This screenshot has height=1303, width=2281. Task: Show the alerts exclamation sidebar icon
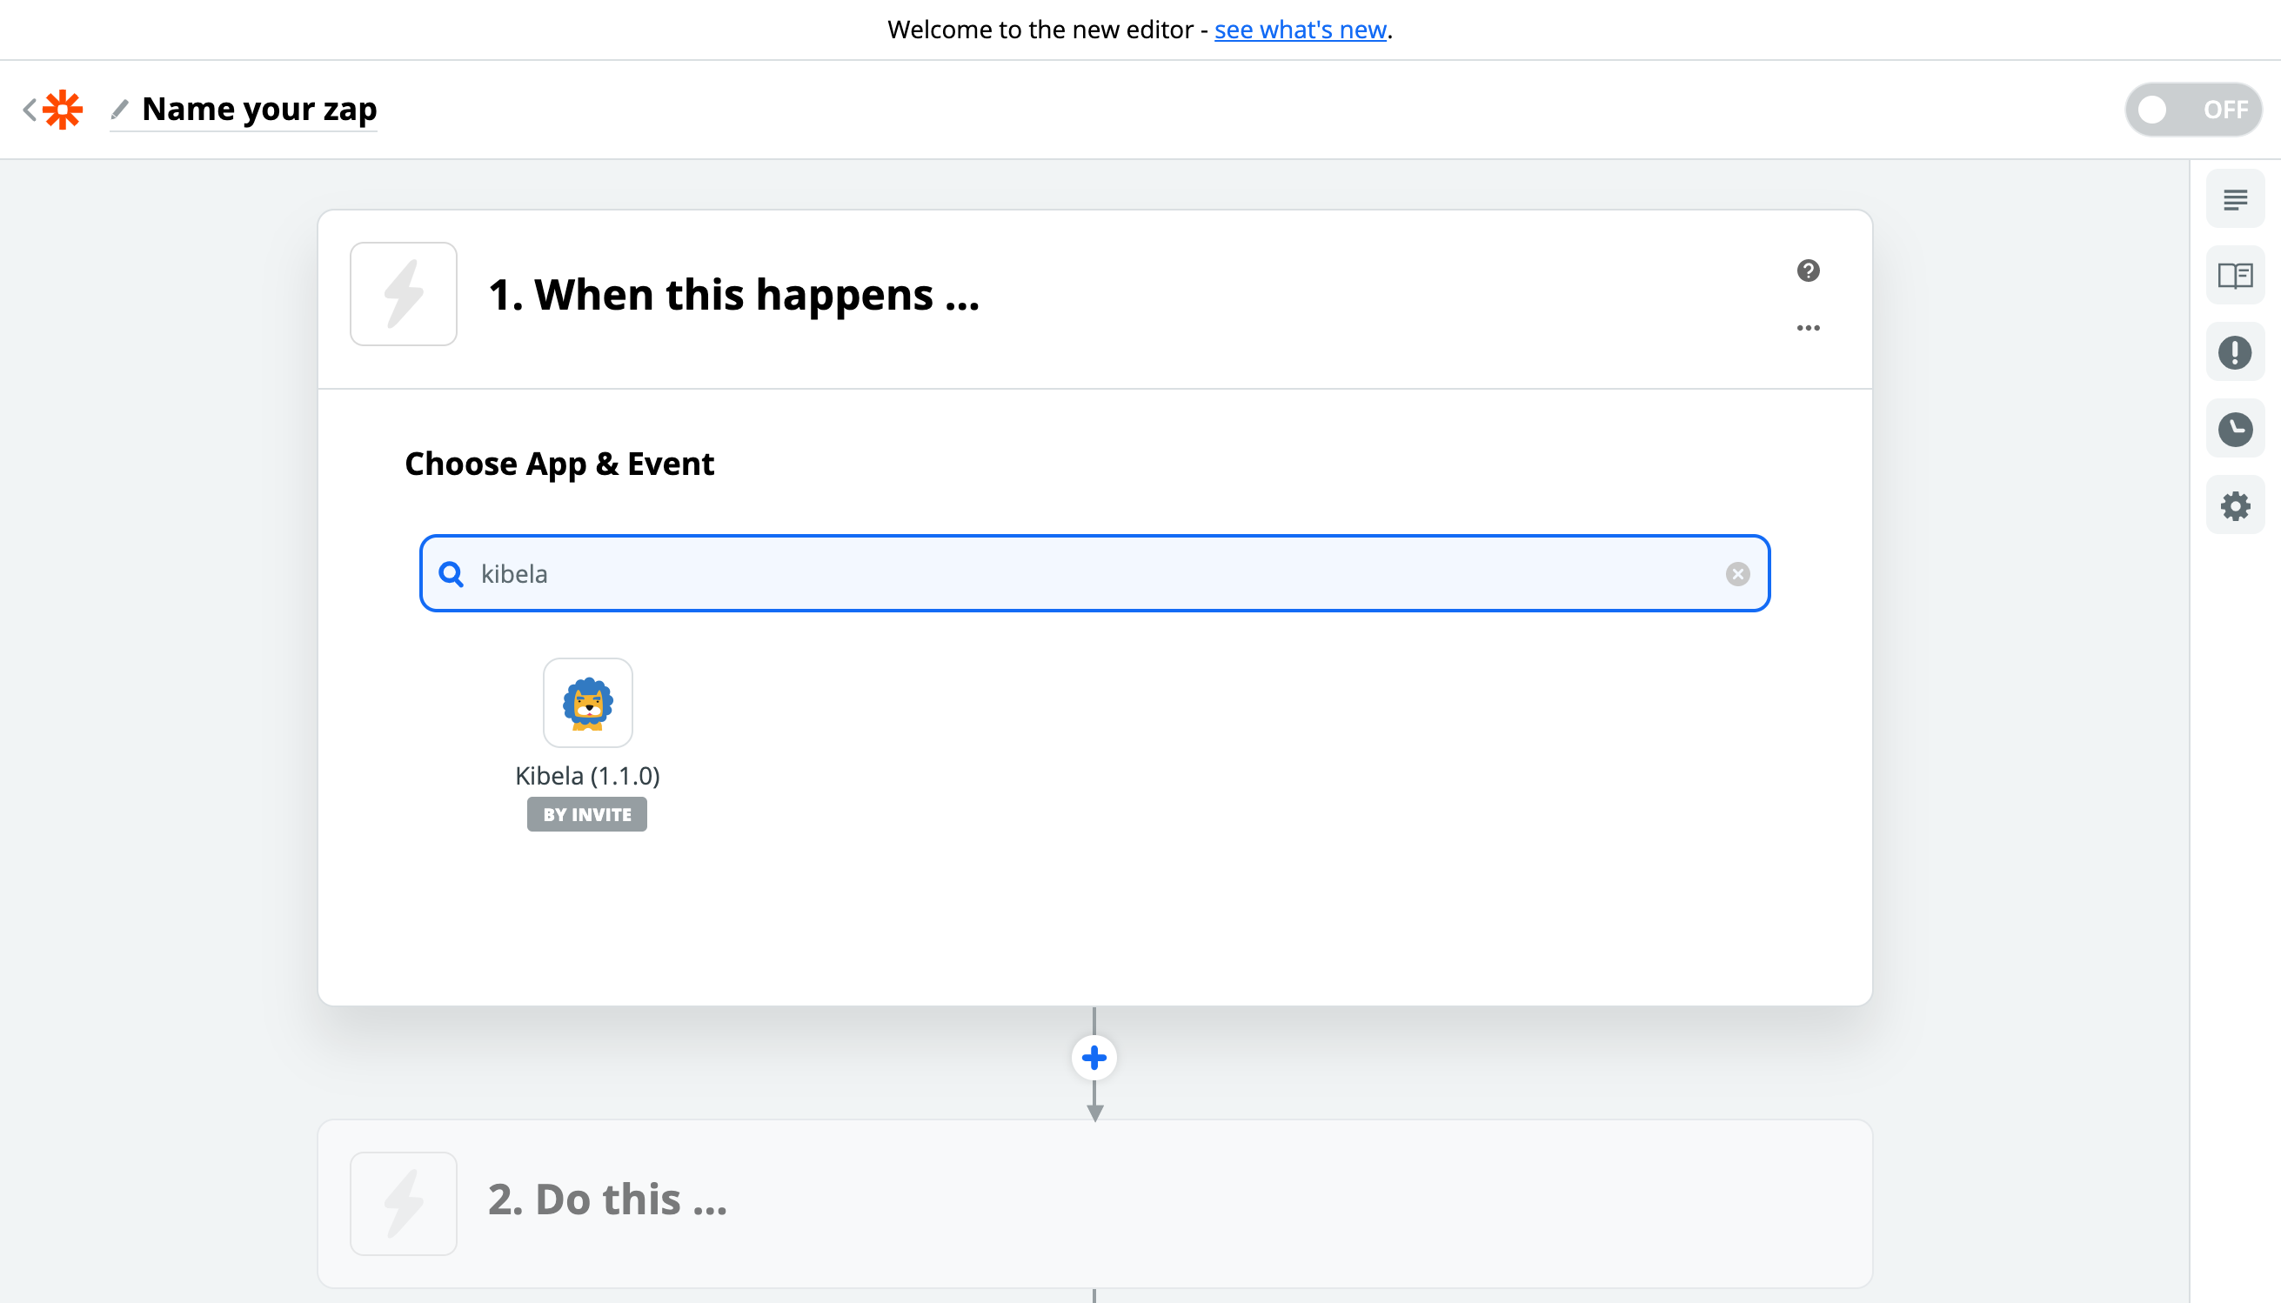tap(2235, 352)
